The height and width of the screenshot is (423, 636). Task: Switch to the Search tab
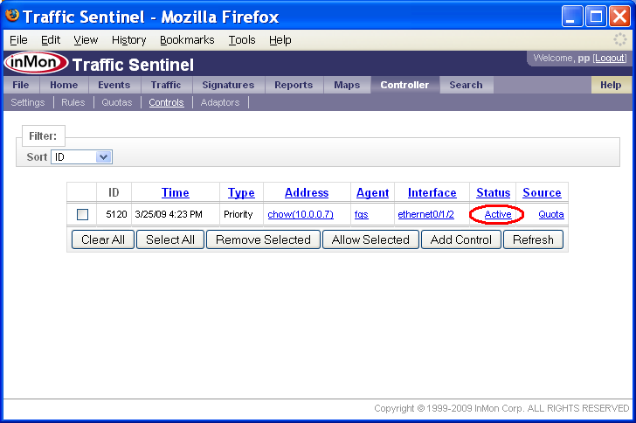coord(466,85)
